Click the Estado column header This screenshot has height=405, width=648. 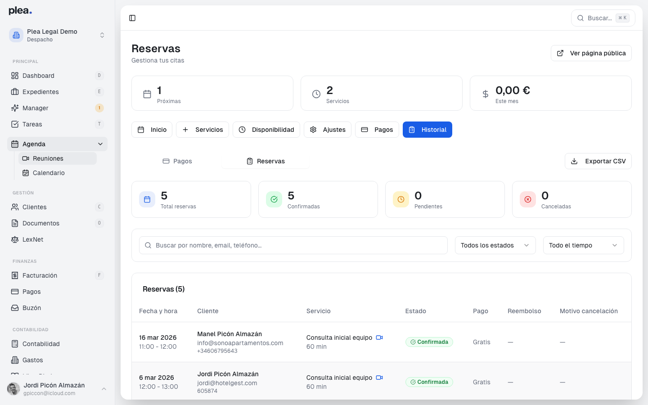click(416, 311)
